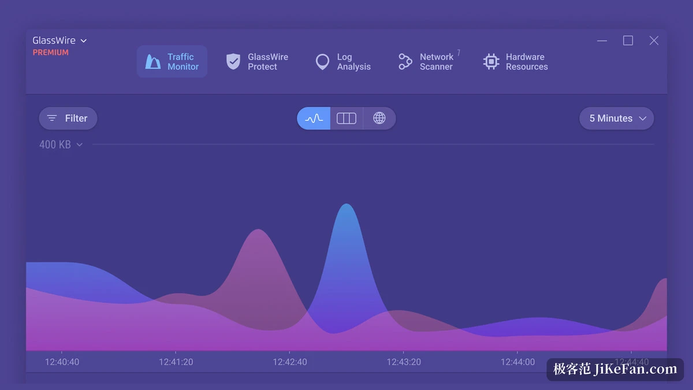Open Hardware Resources tab

(x=515, y=61)
